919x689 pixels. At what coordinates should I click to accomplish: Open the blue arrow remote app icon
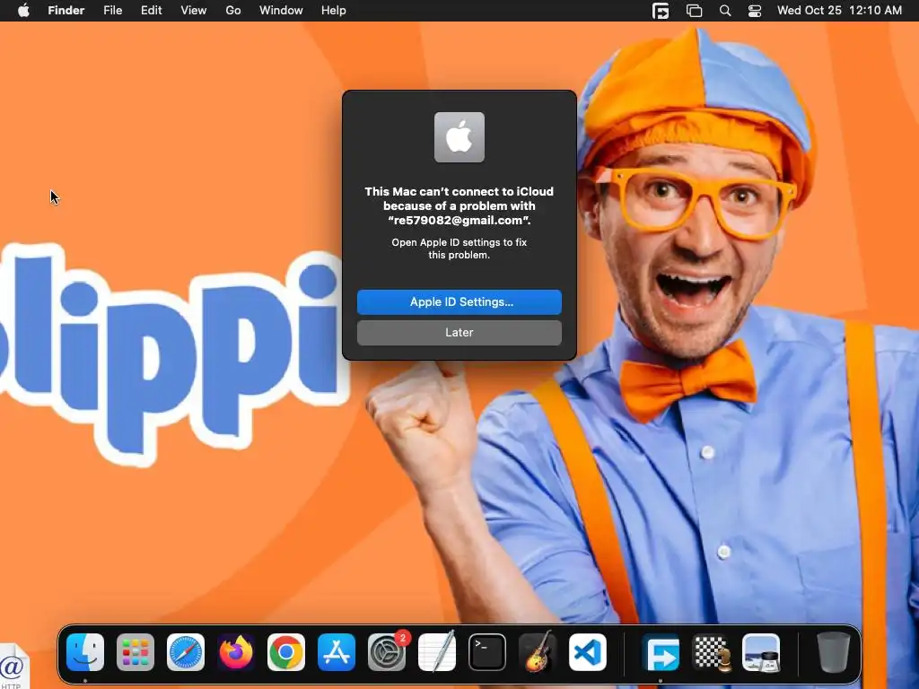coord(661,652)
